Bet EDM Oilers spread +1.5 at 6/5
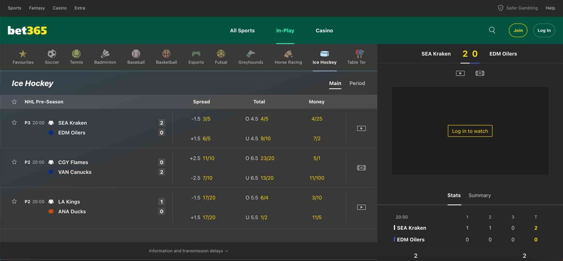563x261 pixels. pos(201,139)
